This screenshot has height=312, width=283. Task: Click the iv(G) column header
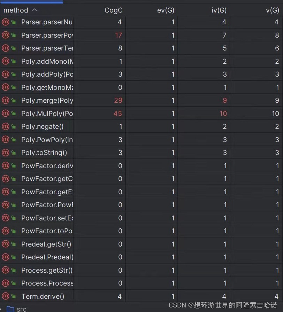coord(219,10)
